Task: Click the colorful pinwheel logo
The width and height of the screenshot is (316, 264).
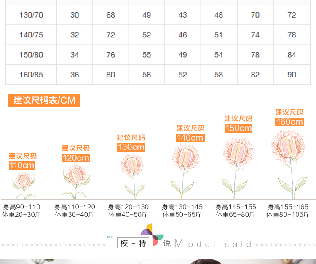Action: (152, 235)
